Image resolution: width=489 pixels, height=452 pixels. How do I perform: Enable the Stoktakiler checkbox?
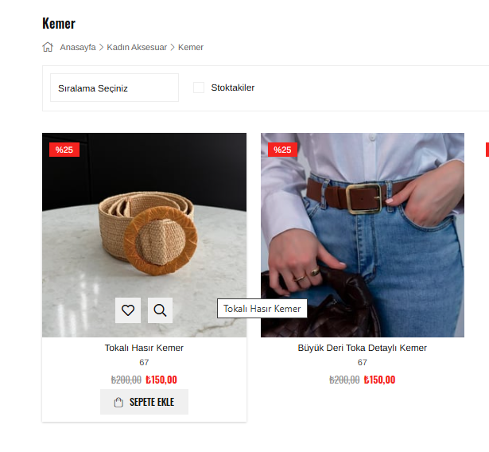199,88
